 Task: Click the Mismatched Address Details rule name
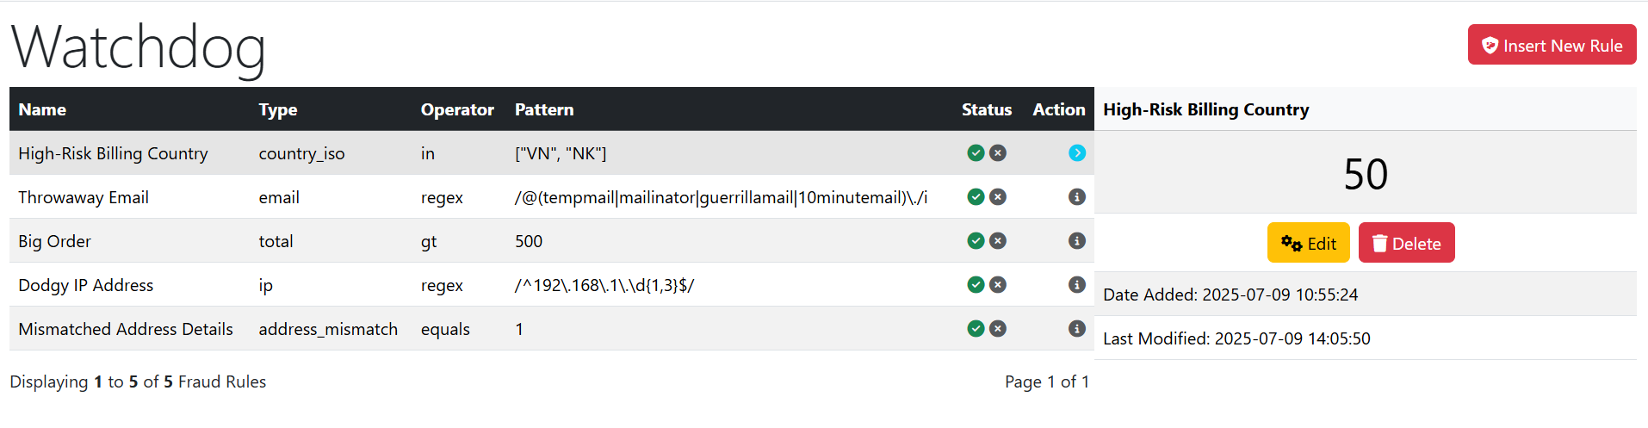[126, 329]
